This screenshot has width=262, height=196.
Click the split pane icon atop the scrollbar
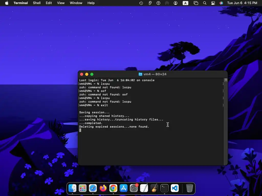[x=226, y=80]
